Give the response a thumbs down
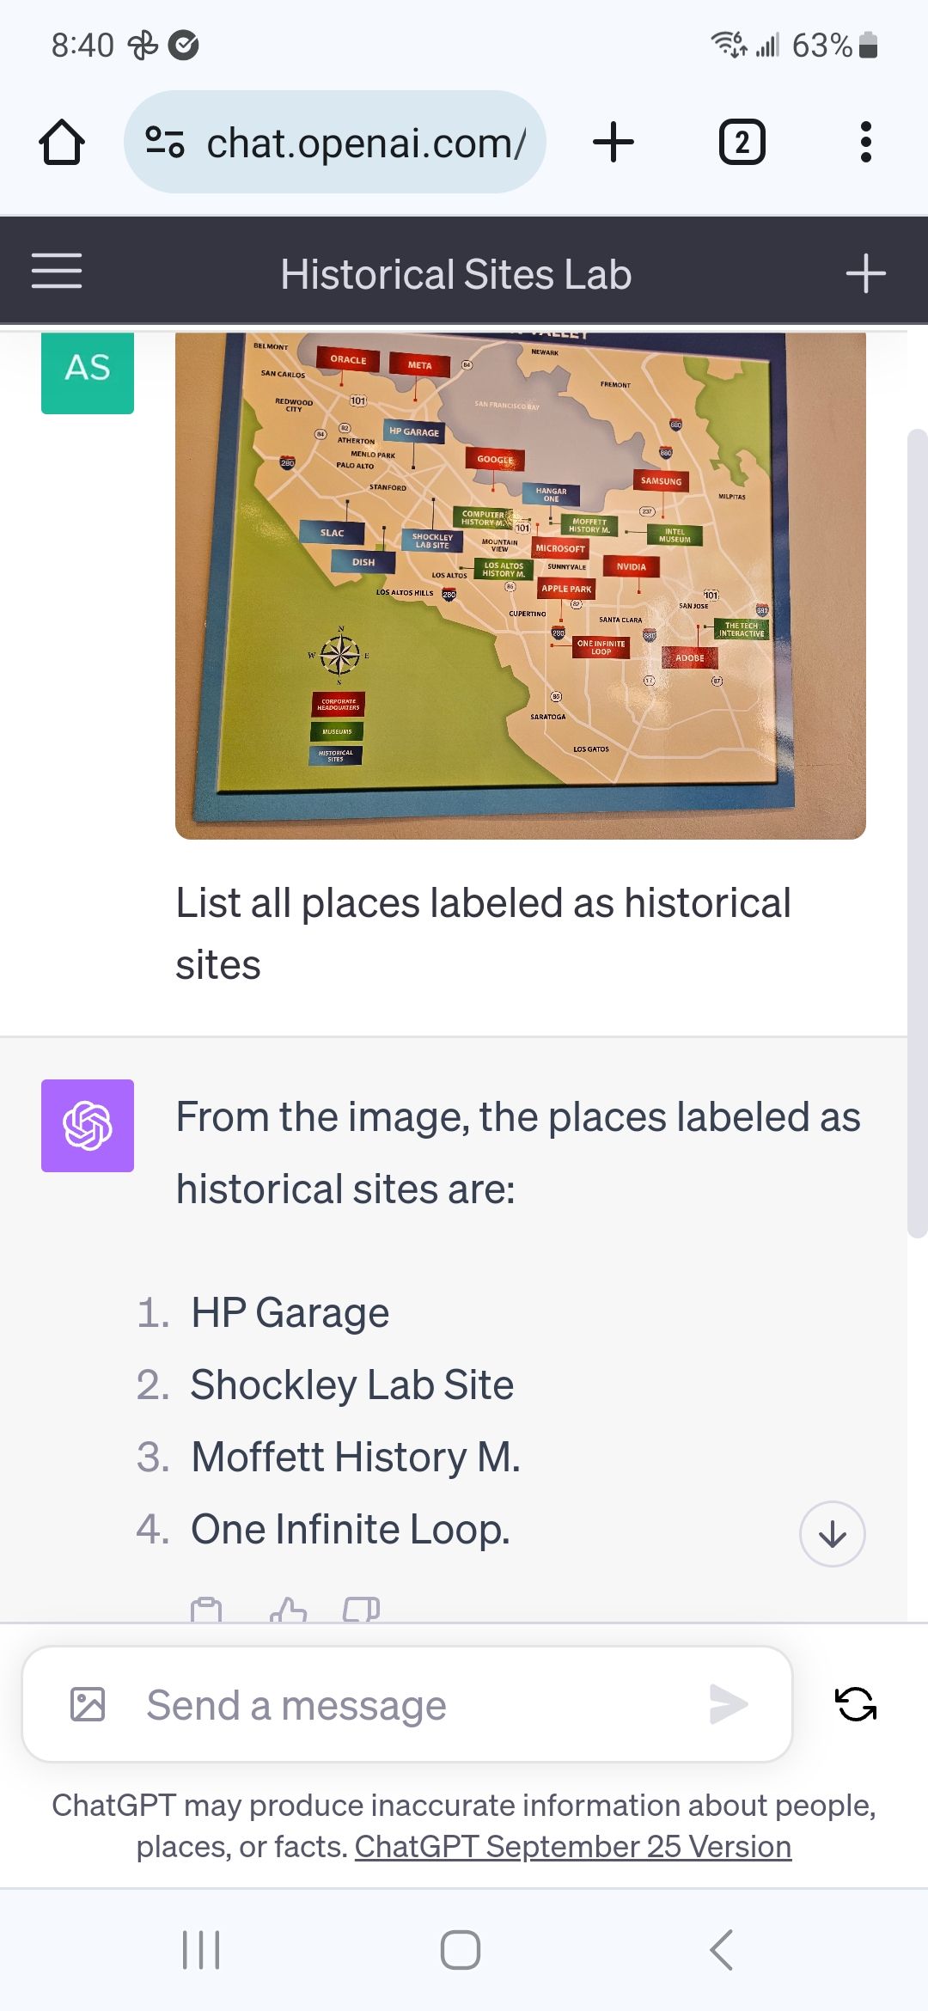The width and height of the screenshot is (928, 2011). pyautogui.click(x=362, y=1610)
